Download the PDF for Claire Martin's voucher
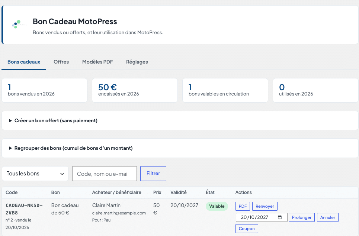359x236 pixels. [243, 206]
